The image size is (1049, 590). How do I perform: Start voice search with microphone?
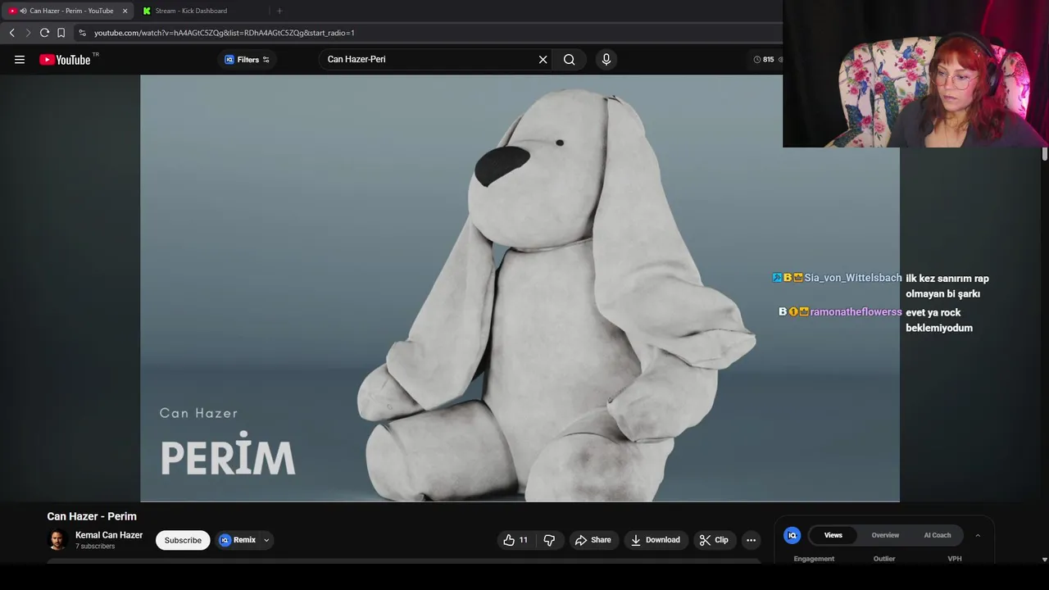coord(606,59)
